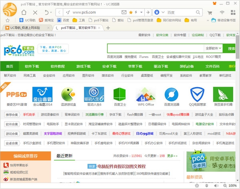Click the pc6 site logo
Viewport: 240px width, 189px height.
coord(19,50)
